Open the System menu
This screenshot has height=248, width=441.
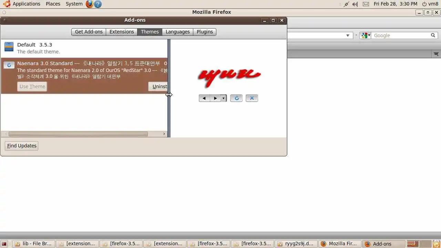pos(74,4)
